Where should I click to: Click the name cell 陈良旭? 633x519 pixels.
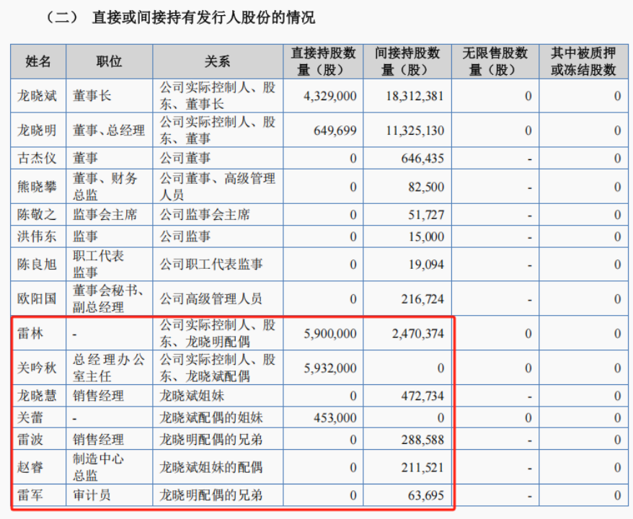point(37,265)
